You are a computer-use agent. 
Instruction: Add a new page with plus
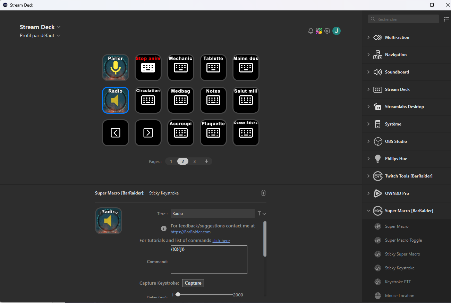[x=206, y=161]
